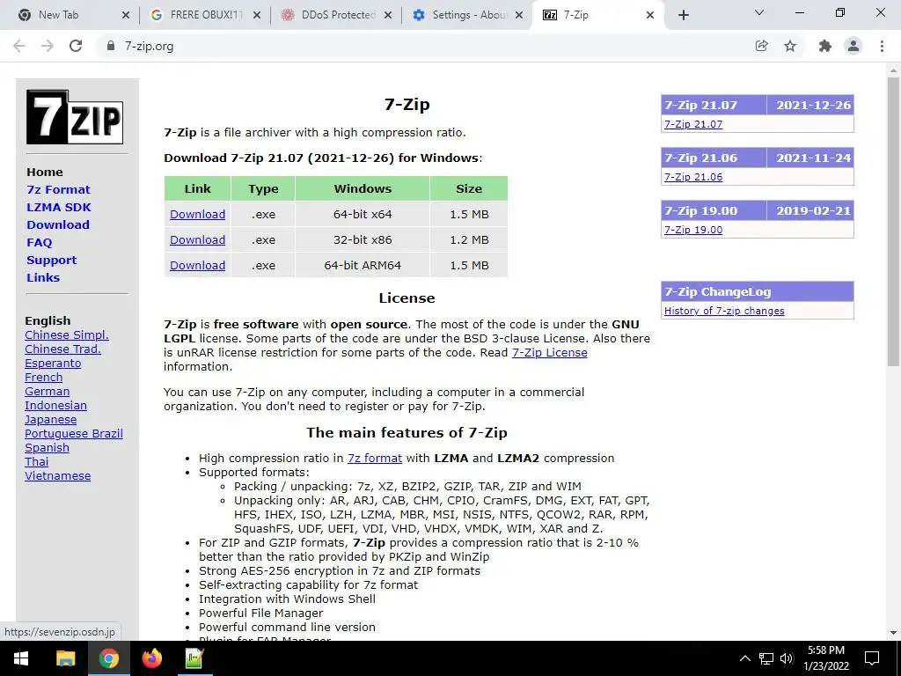This screenshot has height=676, width=901.
Task: Reload the 7-zip.org page
Action: point(76,46)
